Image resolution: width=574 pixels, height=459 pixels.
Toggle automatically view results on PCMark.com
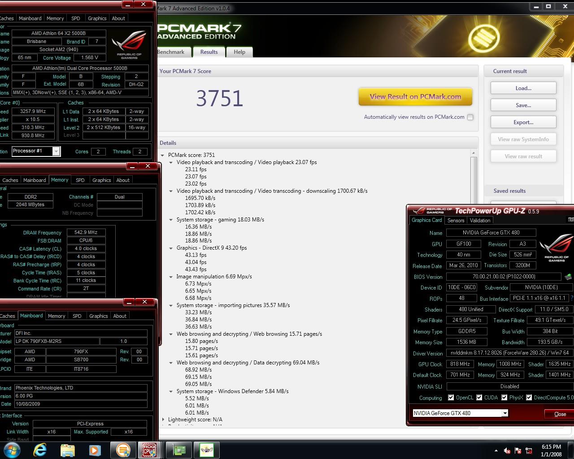coord(470,117)
